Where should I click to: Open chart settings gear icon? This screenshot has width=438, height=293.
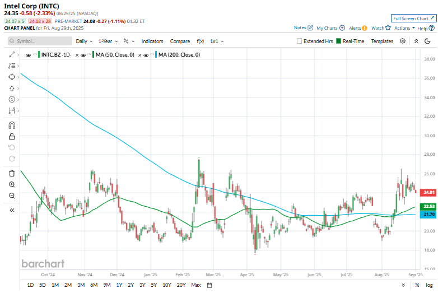coord(403,41)
